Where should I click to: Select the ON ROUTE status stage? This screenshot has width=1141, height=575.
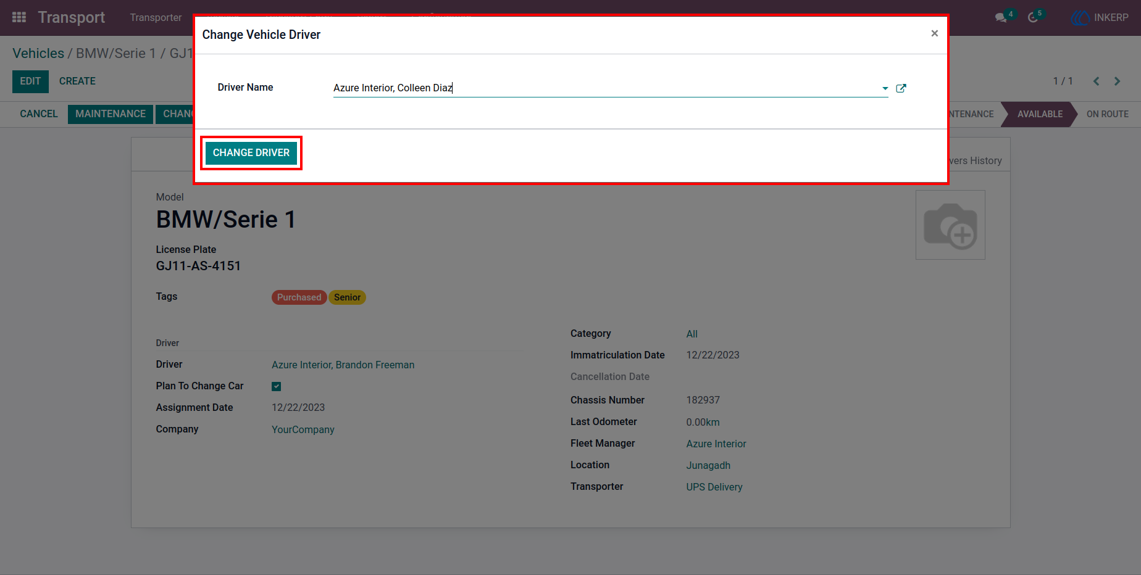coord(1107,114)
